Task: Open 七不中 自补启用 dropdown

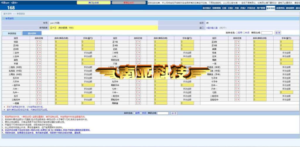Action: (237, 78)
